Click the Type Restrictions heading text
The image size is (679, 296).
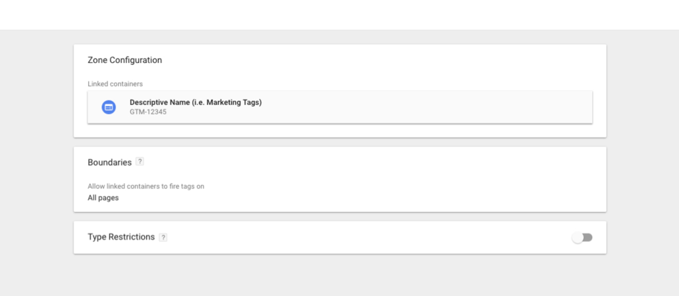coord(121,237)
